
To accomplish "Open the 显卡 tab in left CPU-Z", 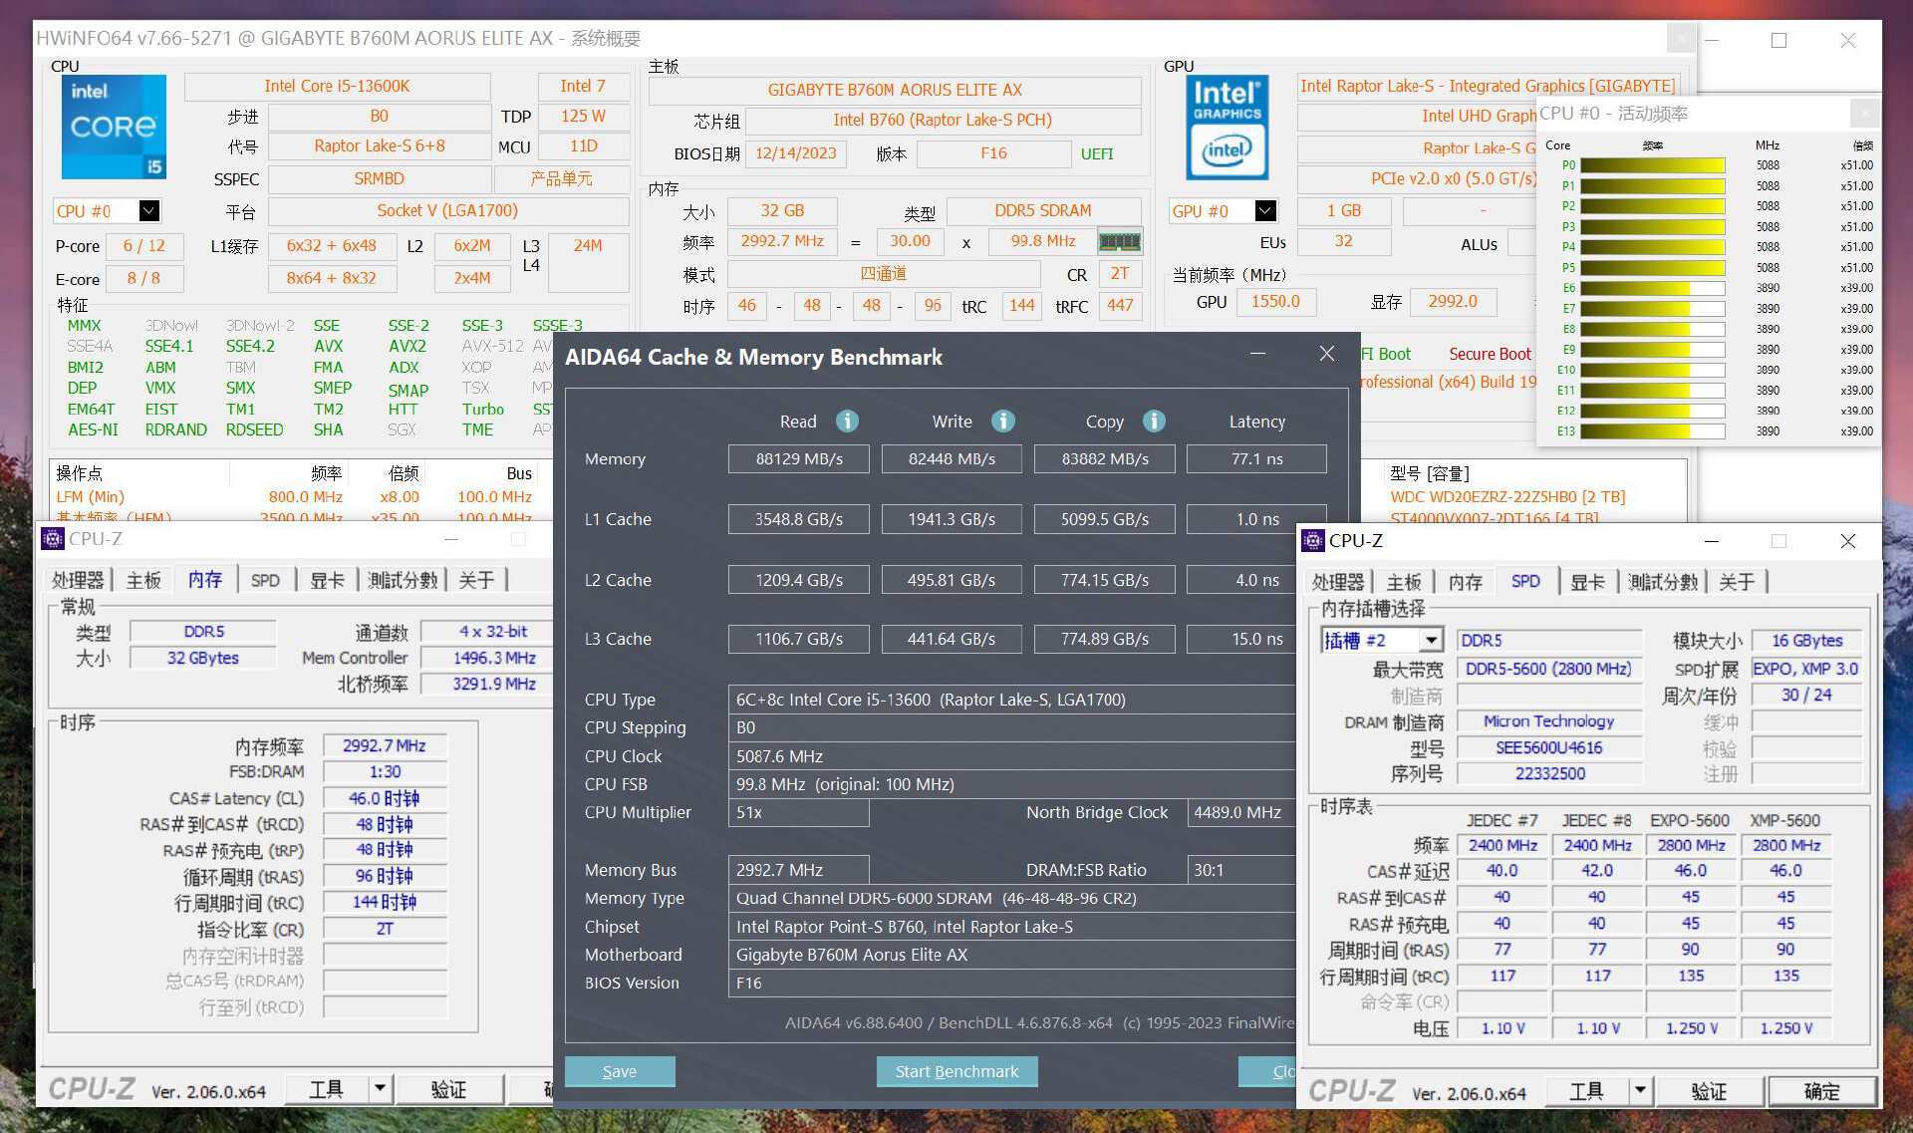I will pos(327,580).
